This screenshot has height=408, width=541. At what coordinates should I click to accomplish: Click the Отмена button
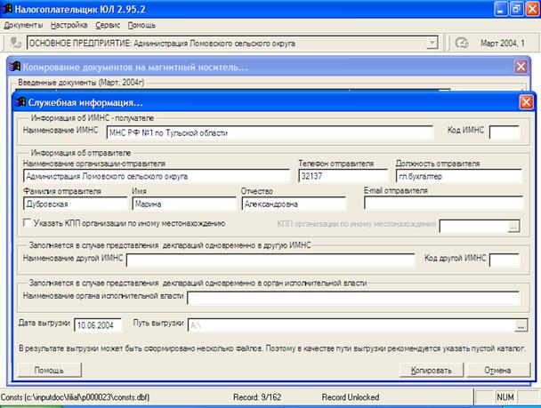click(x=497, y=371)
